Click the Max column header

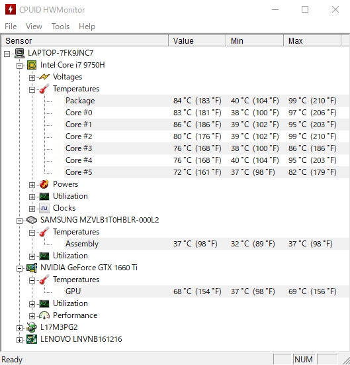point(312,40)
